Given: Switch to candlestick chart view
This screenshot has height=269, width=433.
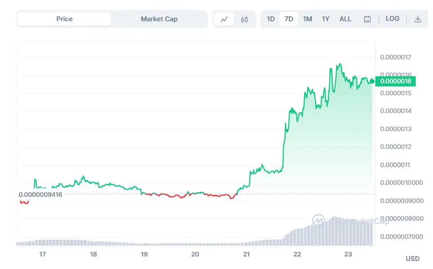Looking at the screenshot, I should pyautogui.click(x=244, y=19).
